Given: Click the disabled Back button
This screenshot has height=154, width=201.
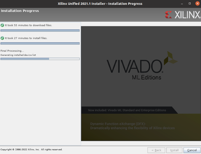Looking at the screenshot, I should pos(156,150).
